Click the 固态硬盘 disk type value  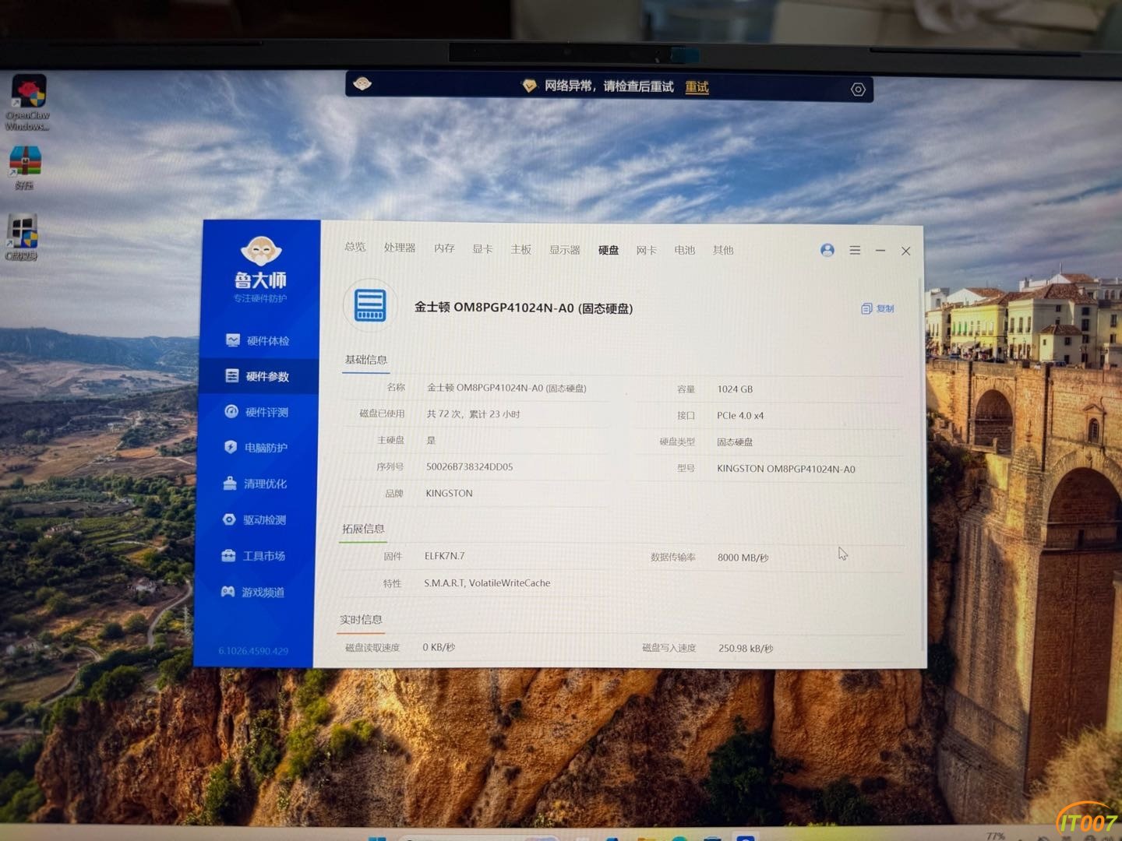tap(735, 442)
